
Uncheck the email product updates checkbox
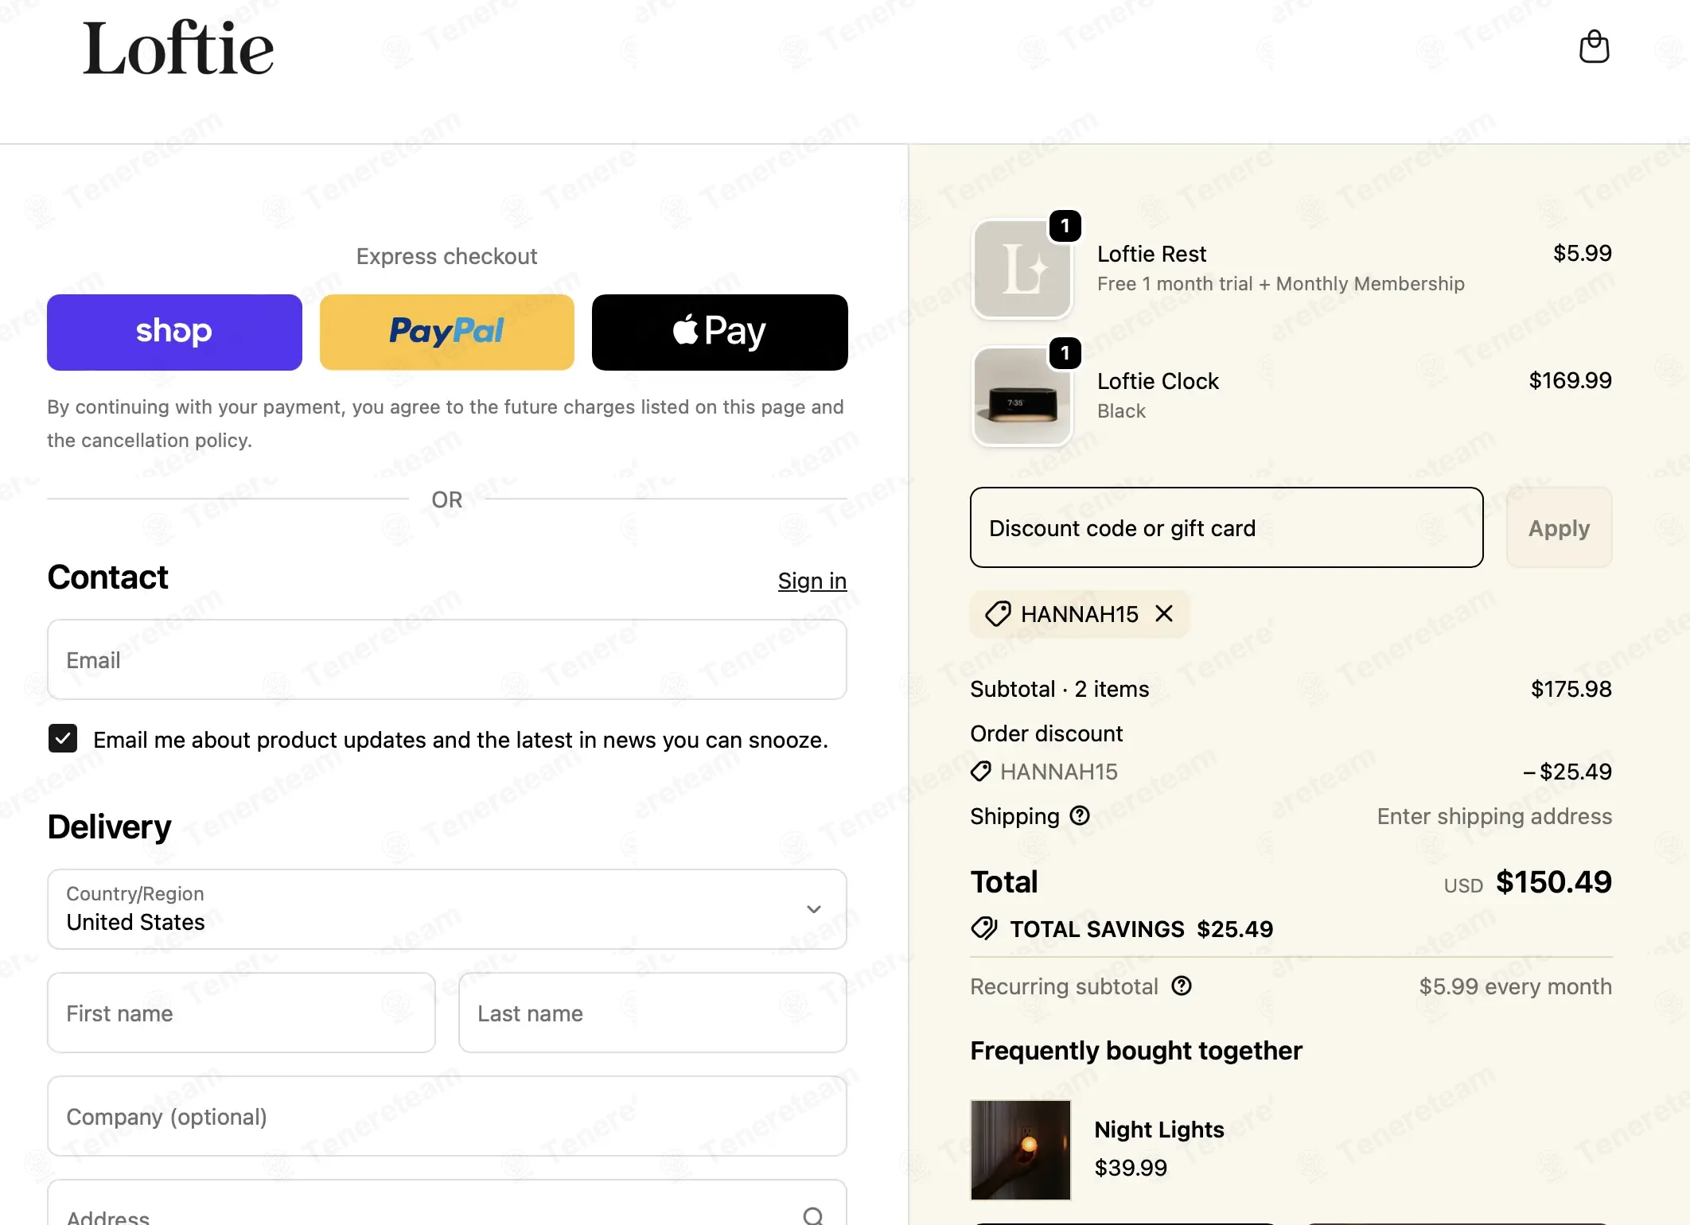(63, 738)
